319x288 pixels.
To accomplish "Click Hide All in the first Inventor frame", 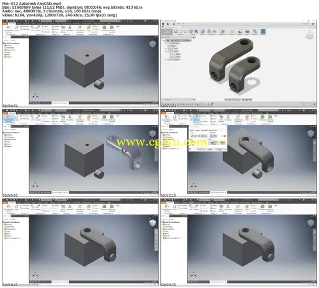I will (45, 32).
